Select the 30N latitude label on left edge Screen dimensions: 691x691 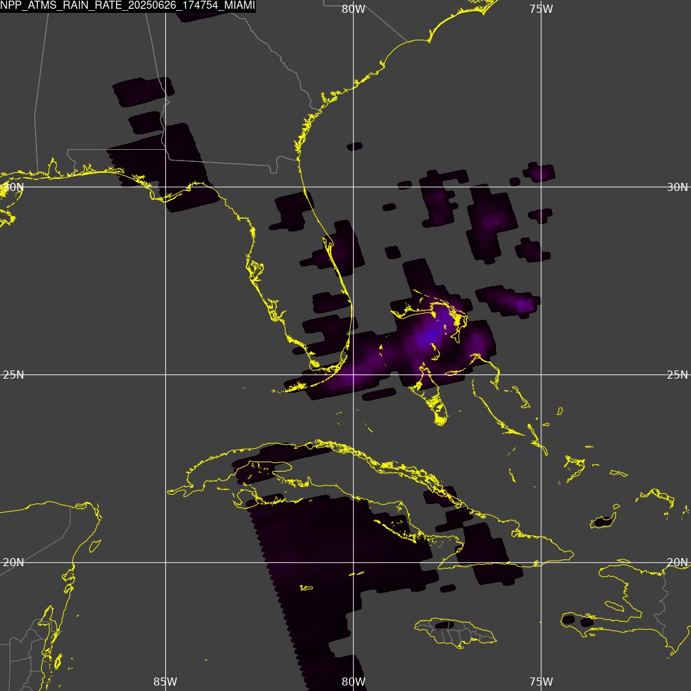[x=13, y=187]
